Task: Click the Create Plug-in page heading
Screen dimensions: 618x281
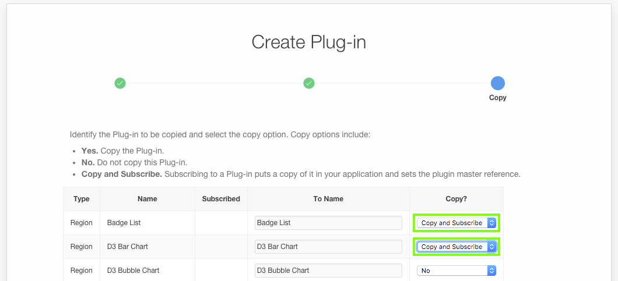Action: 309,42
